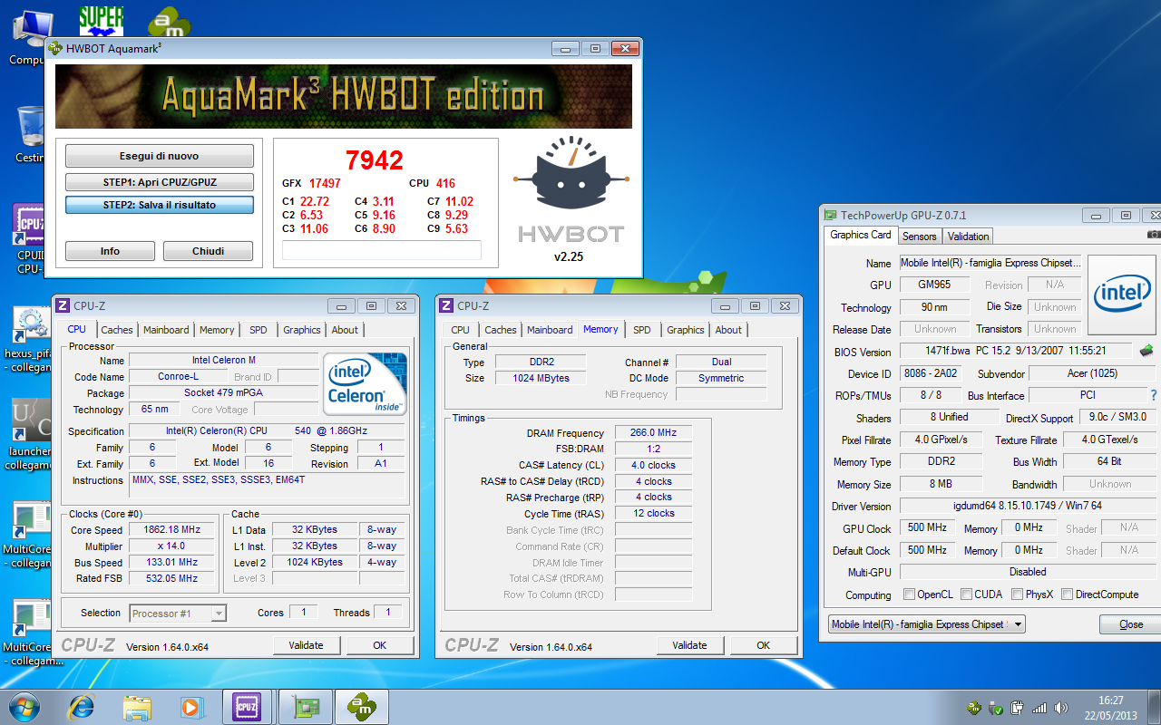Click the Level 2 cache value 1024 KBytes

click(x=316, y=562)
